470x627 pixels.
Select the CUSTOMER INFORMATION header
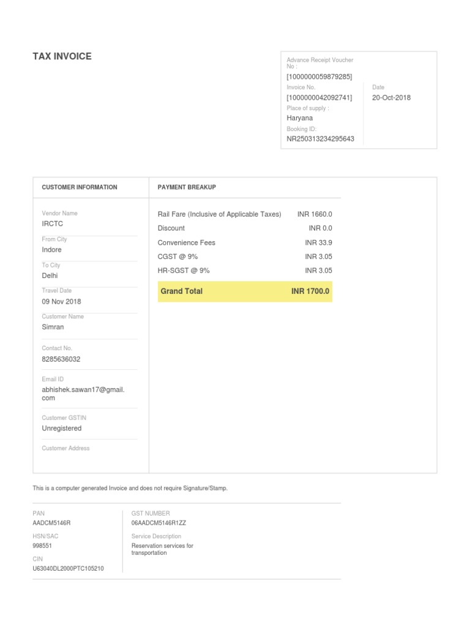point(80,187)
